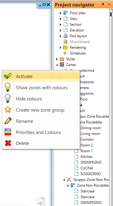The height and width of the screenshot is (206, 113).
Task: Select the Kitchen zone entry
Action: 87,157
